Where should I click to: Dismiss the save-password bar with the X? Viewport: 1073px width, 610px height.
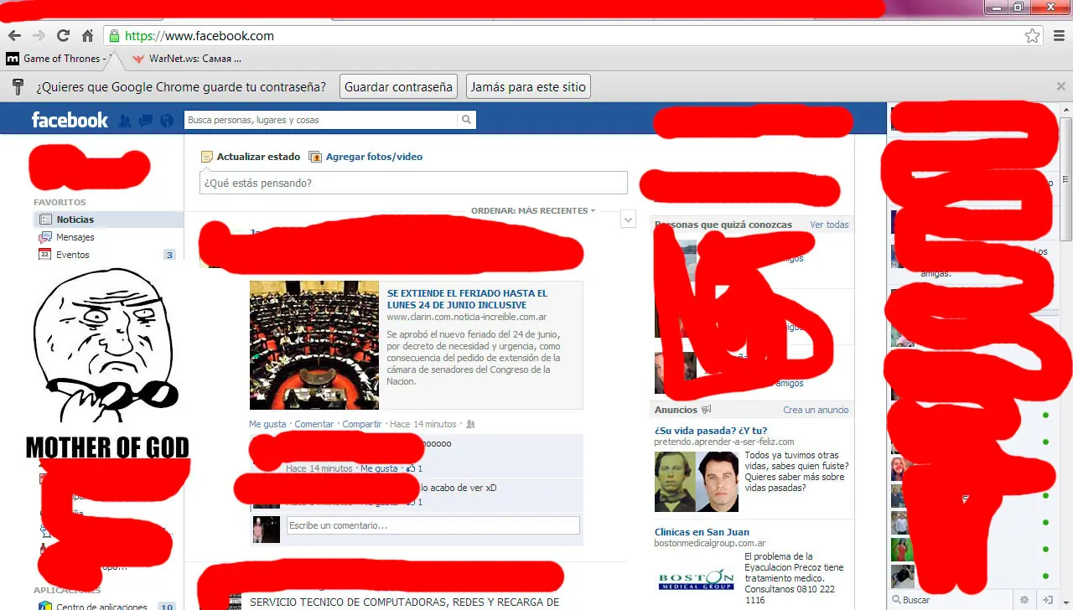(x=1060, y=86)
